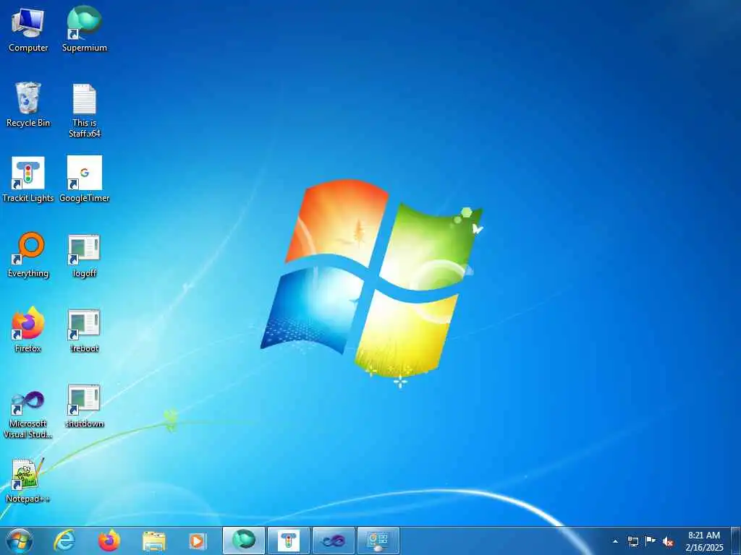Select the Everything search shortcut
741x555 pixels.
(x=28, y=255)
